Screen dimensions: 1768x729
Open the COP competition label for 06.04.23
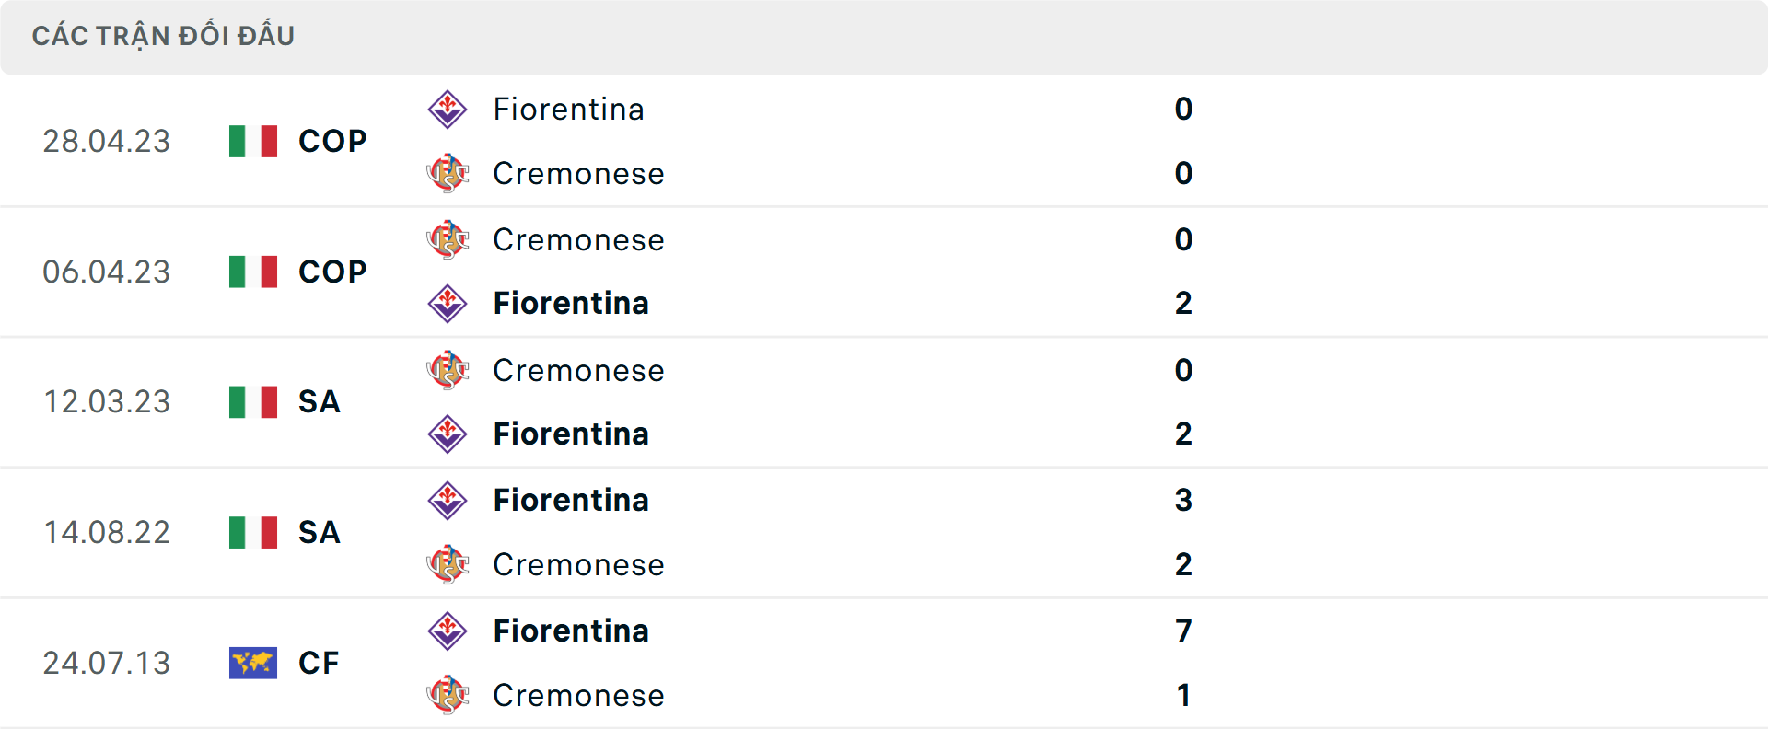pyautogui.click(x=331, y=272)
